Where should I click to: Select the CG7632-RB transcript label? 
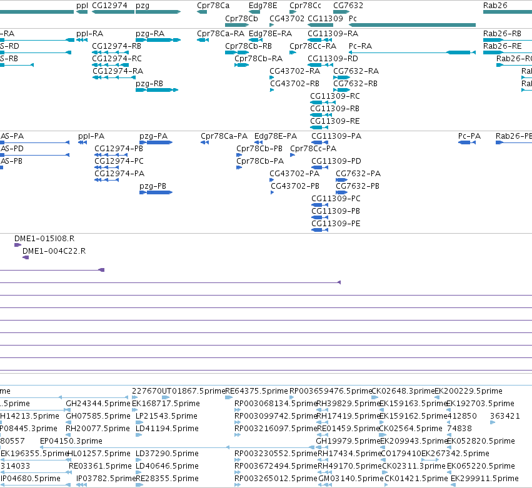pyautogui.click(x=355, y=84)
